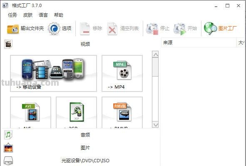Click the 清空列表 clear list icon

point(112,29)
